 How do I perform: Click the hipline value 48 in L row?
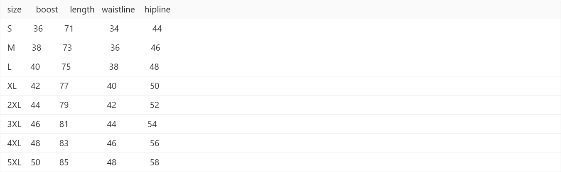point(154,67)
